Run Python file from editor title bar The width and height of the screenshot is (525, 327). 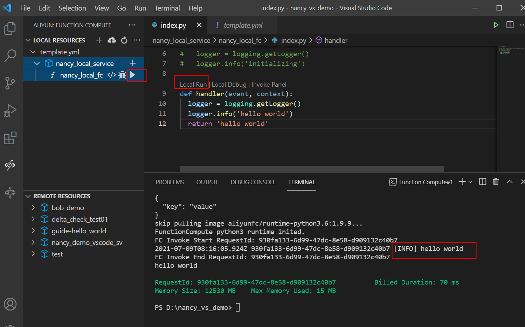pos(496,25)
